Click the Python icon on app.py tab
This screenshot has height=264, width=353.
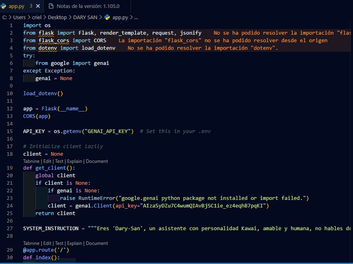(x=3, y=6)
